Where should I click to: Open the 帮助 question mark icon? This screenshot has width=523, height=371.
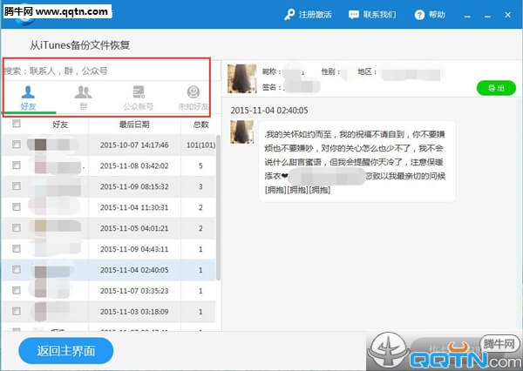click(419, 15)
